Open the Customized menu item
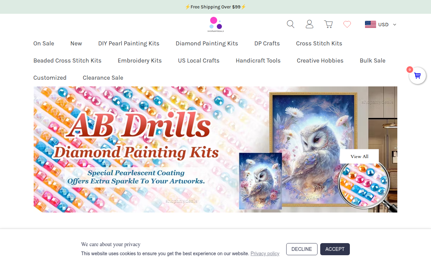Image resolution: width=431 pixels, height=269 pixels. (50, 78)
